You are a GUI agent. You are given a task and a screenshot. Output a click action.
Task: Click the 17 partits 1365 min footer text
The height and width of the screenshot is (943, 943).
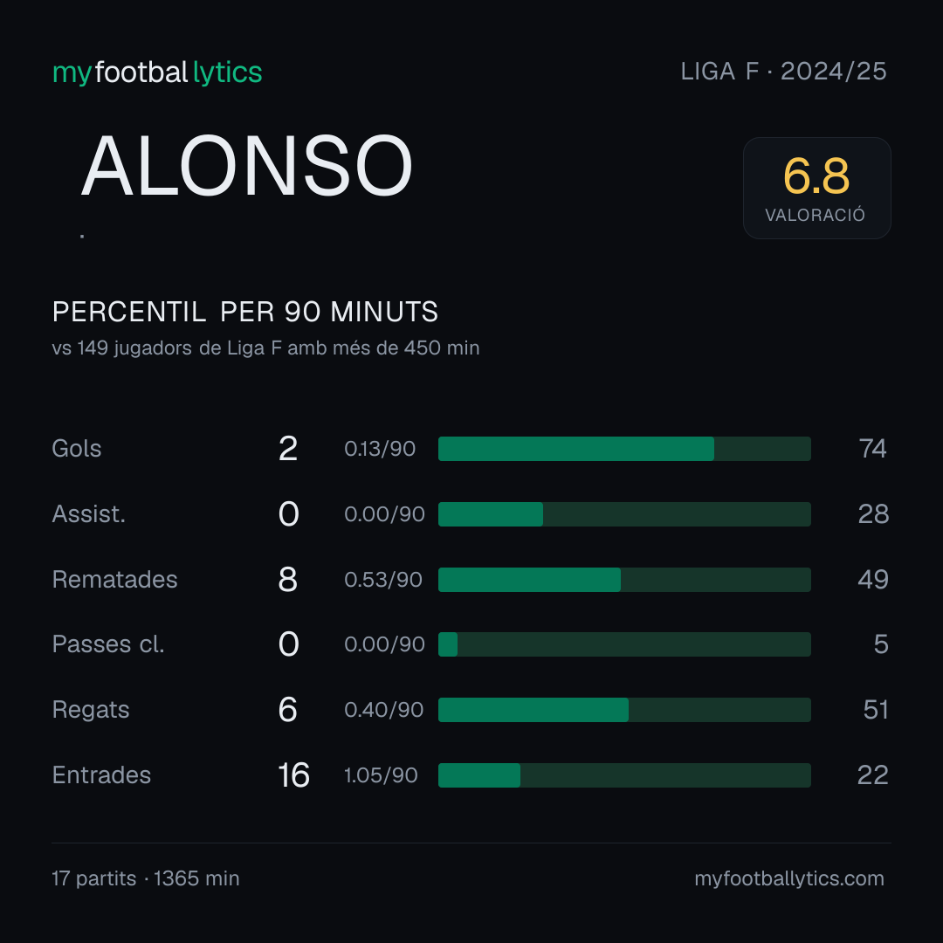(146, 878)
